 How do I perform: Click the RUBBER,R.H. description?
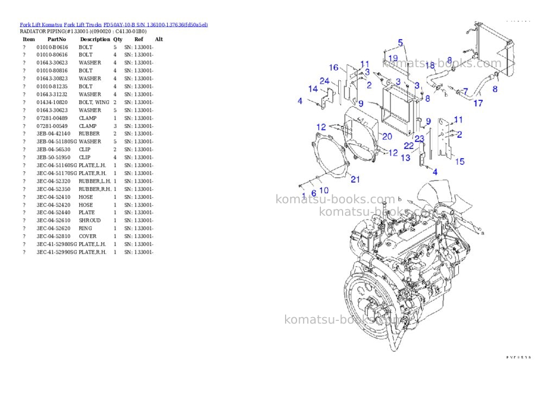pyautogui.click(x=94, y=189)
